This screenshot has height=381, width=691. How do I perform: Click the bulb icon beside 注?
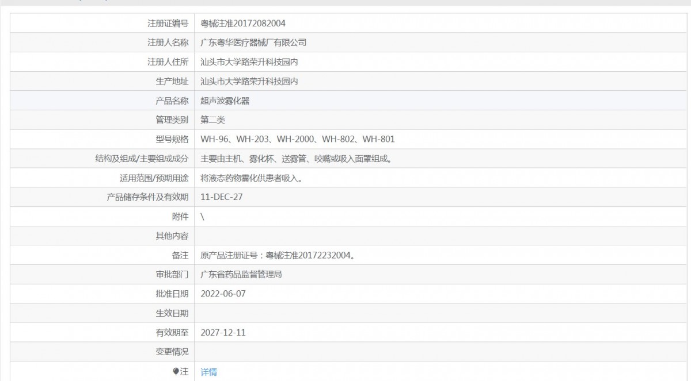176,371
